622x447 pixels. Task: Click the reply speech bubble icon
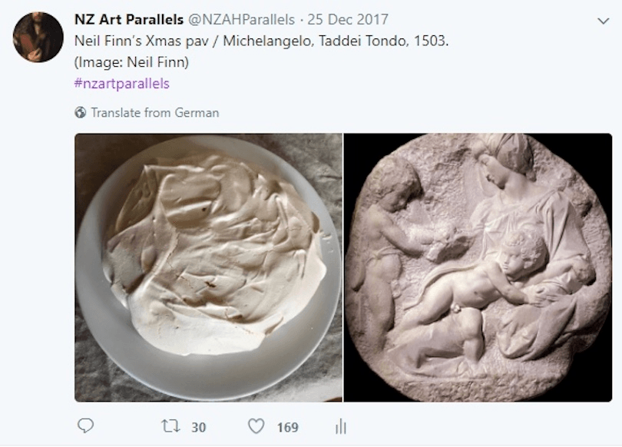point(86,426)
